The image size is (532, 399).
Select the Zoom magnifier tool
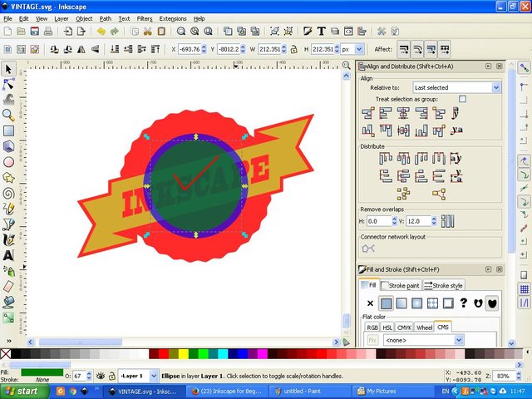(x=8, y=116)
